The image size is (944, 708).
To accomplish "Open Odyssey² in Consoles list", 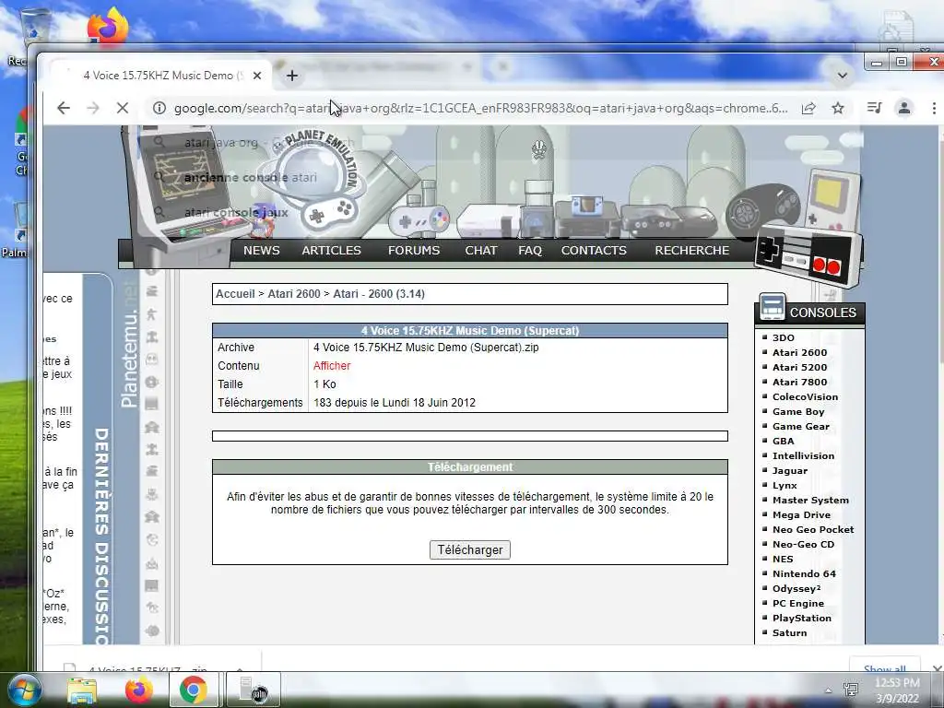I will 796,589.
